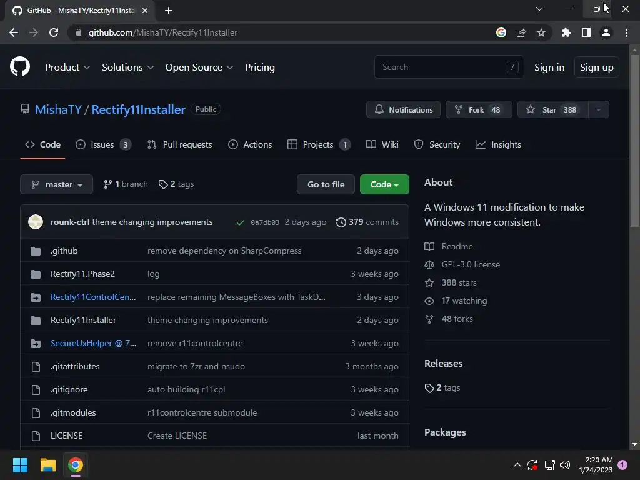Open File Explorer from the taskbar
The image size is (640, 480).
pos(47,465)
